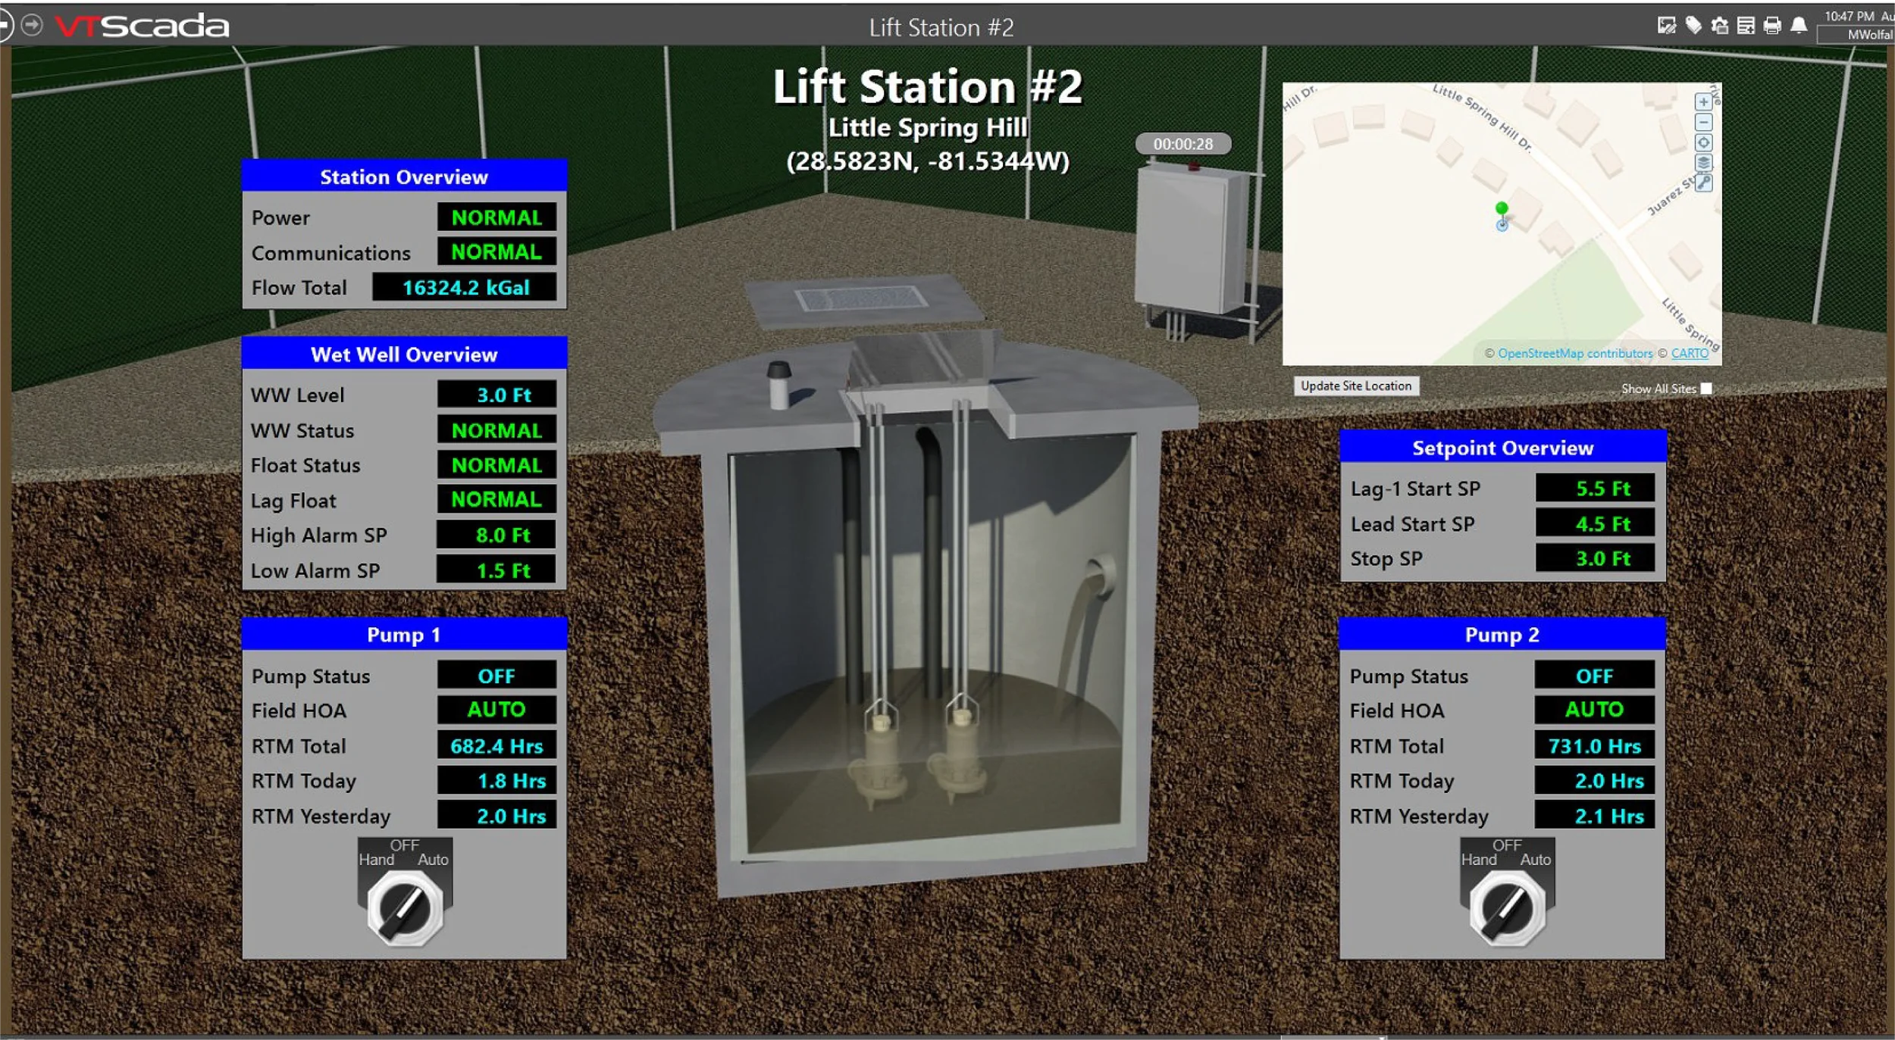Open alarms via the bell icon
This screenshot has height=1040, width=1895.
(1799, 26)
